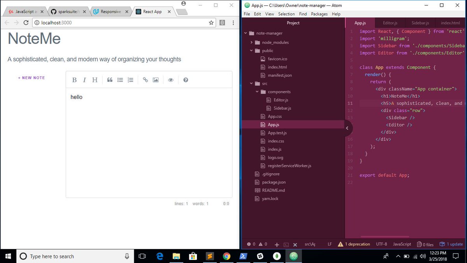Open the Chrome three-dot menu
This screenshot has width=467, height=263.
click(x=233, y=23)
